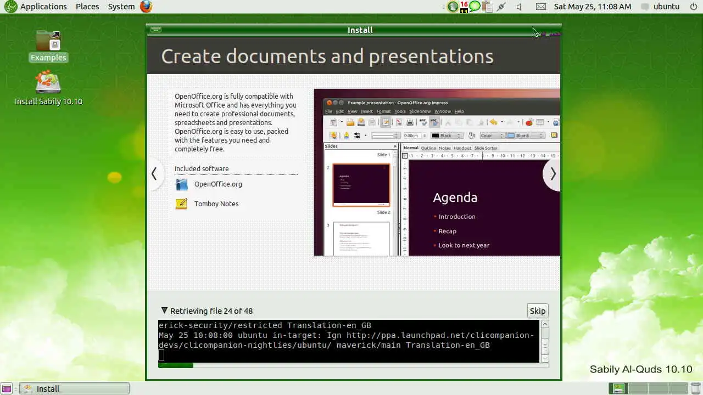Click the 'Create documents and presentations' heading

tap(327, 56)
